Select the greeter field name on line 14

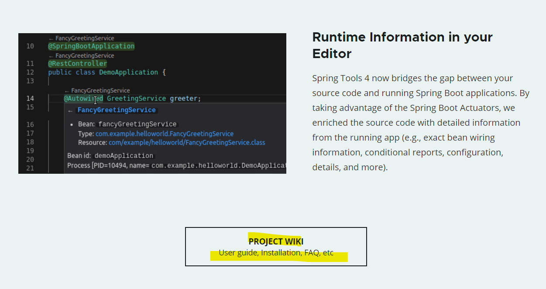tap(184, 98)
